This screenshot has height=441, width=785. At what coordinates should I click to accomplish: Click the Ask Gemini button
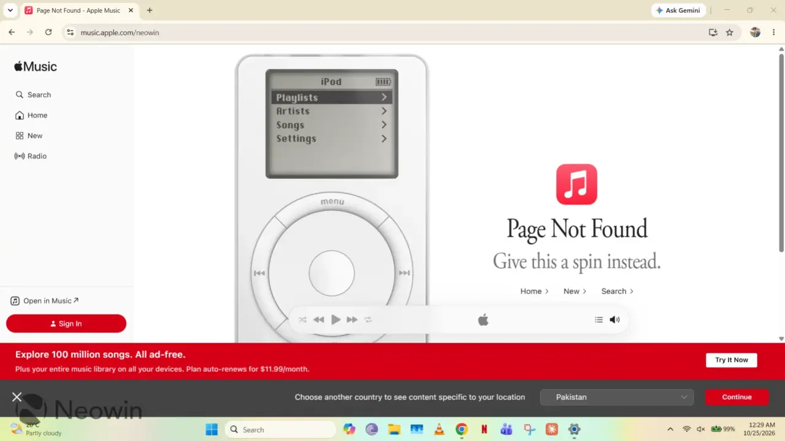pos(678,10)
